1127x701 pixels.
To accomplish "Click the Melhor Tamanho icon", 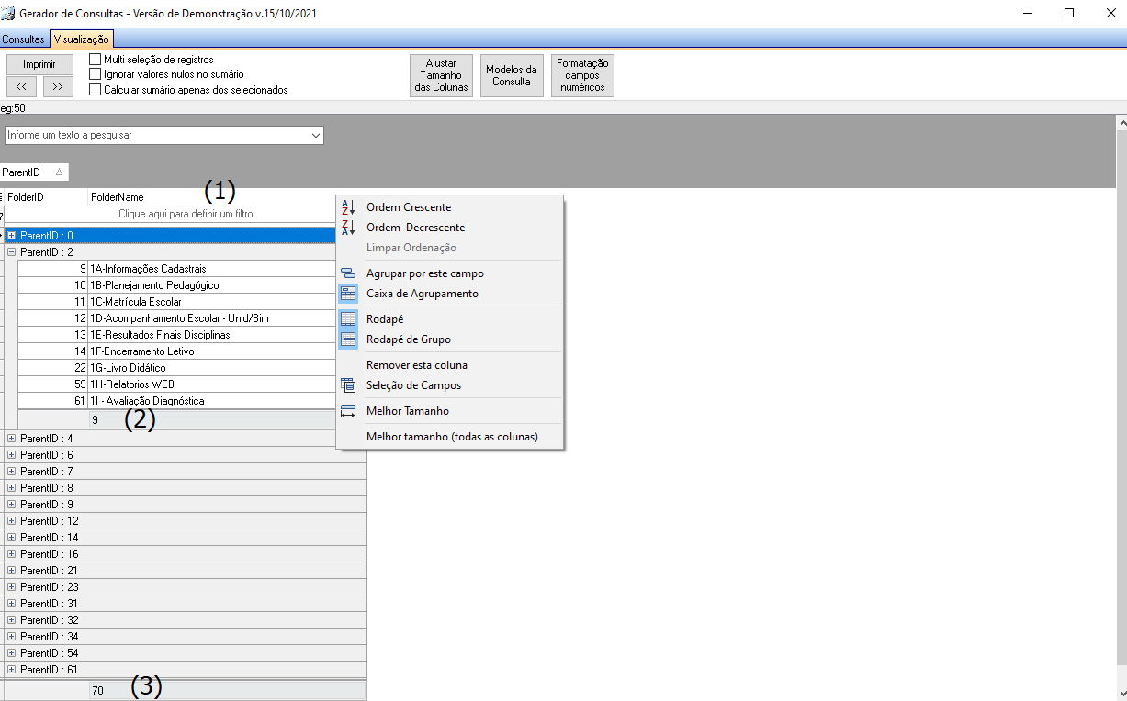I will point(348,411).
